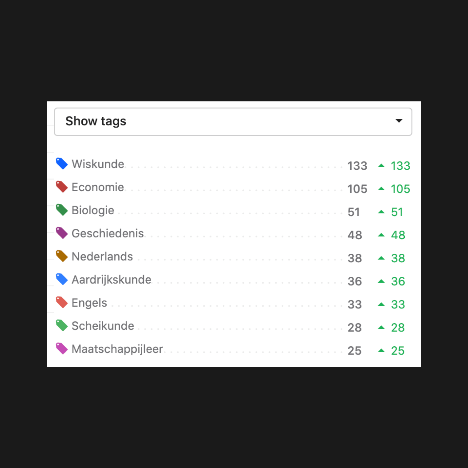Click the red Economie tag icon
Image resolution: width=468 pixels, height=468 pixels.
pyautogui.click(x=62, y=187)
